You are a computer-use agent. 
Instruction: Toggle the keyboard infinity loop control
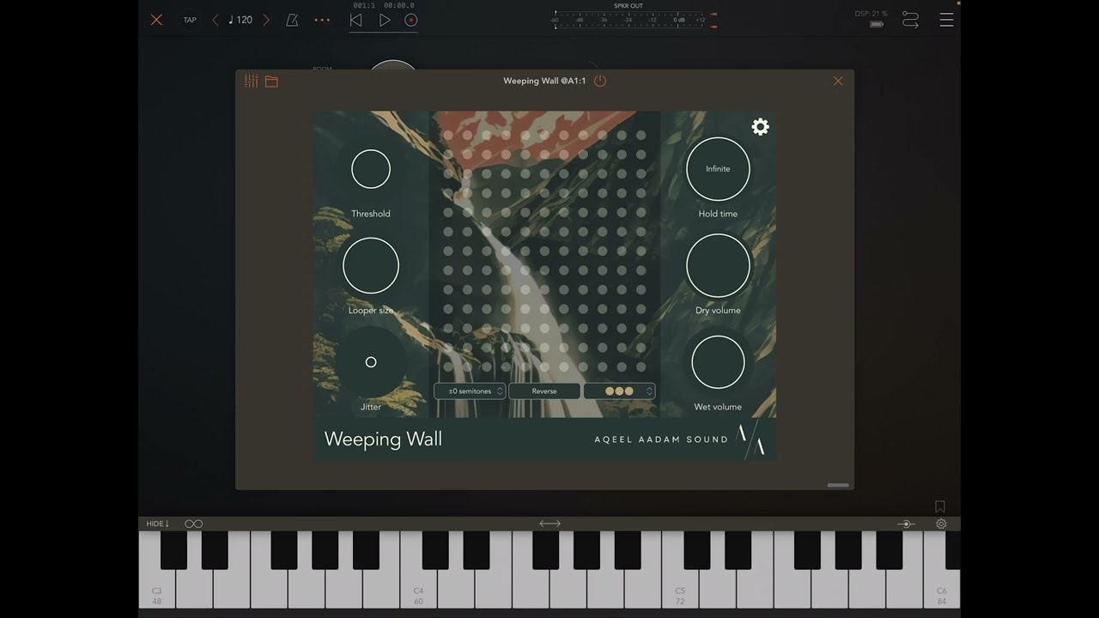193,524
